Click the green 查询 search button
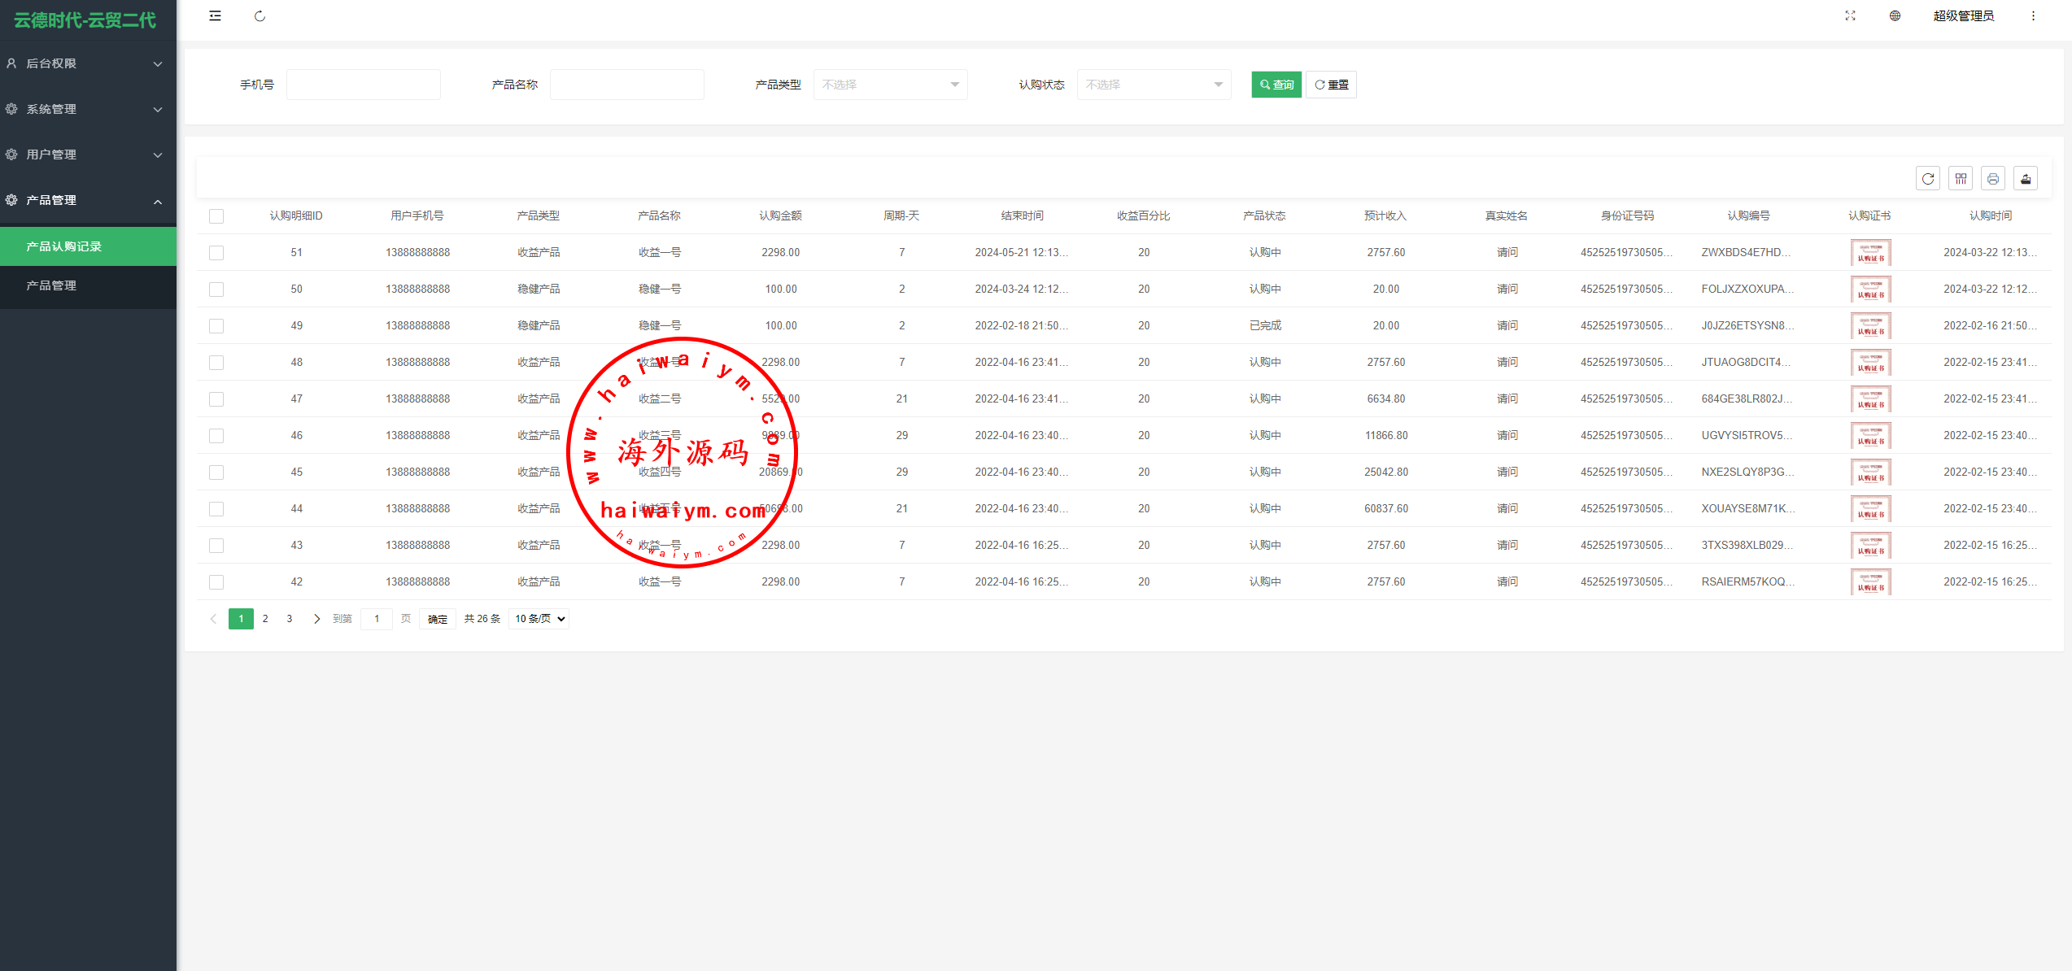The height and width of the screenshot is (971, 2072). point(1276,85)
